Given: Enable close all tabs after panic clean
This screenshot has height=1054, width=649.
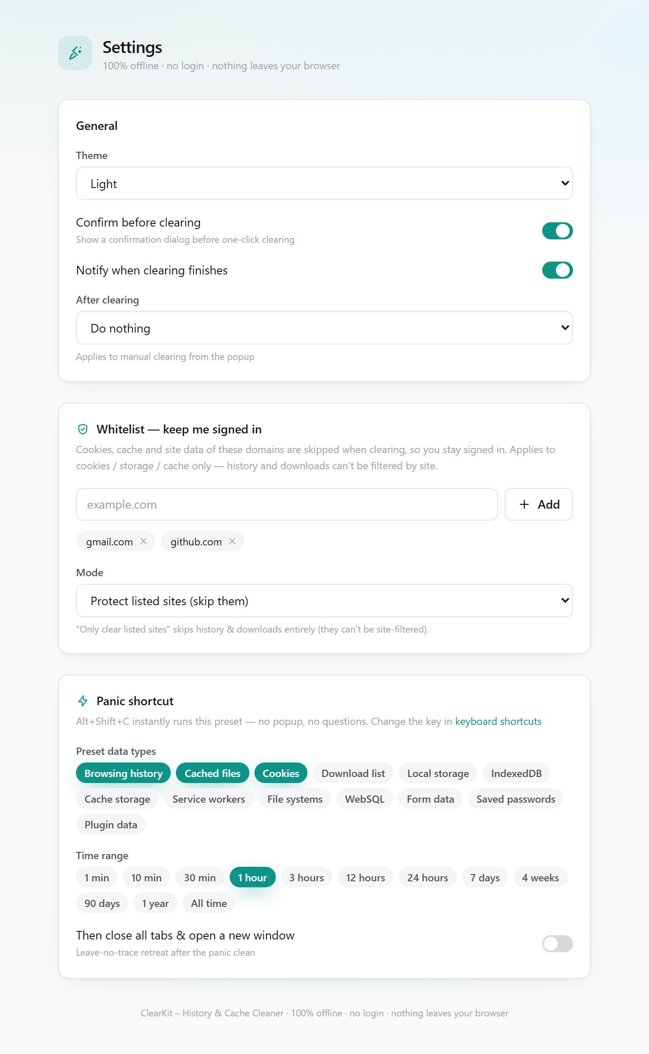Looking at the screenshot, I should [557, 944].
